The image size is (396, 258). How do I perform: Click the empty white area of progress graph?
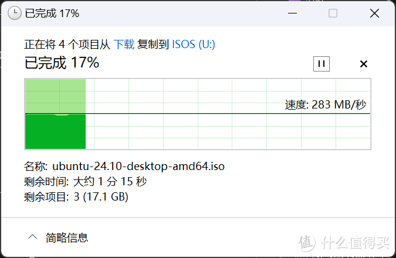[x=227, y=131]
